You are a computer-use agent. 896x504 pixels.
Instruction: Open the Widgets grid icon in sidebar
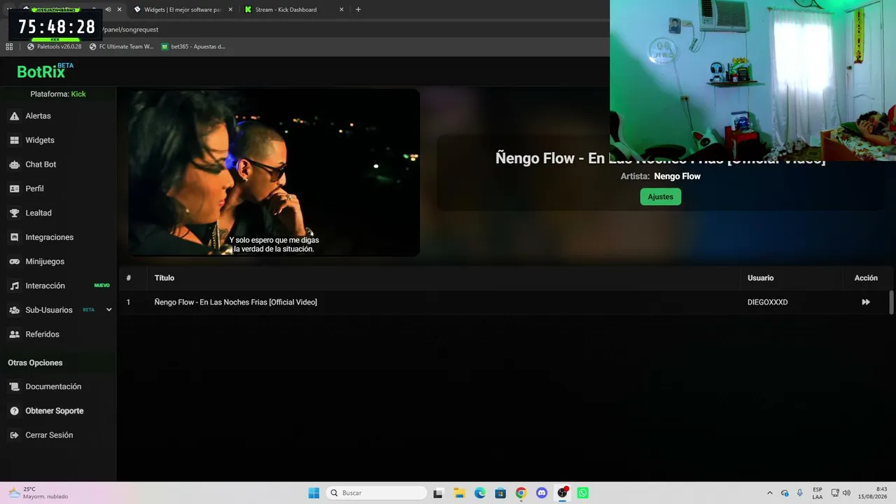pyautogui.click(x=14, y=140)
